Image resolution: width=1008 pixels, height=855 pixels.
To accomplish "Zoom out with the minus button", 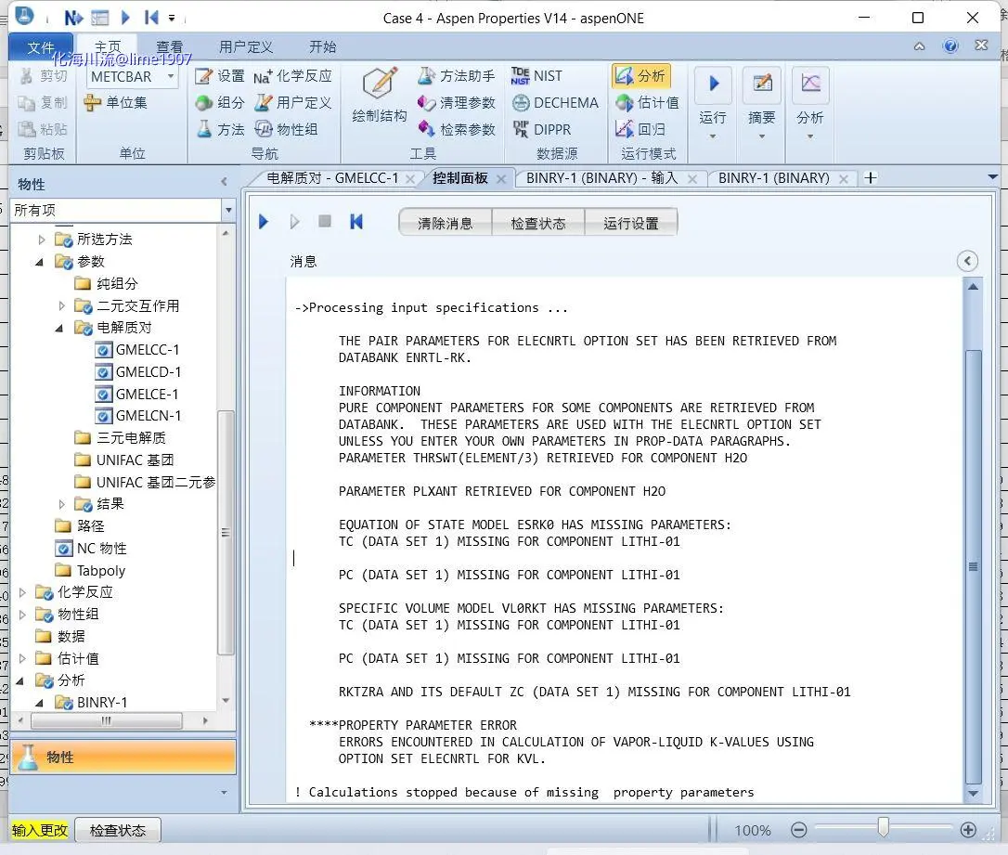I will tap(799, 830).
